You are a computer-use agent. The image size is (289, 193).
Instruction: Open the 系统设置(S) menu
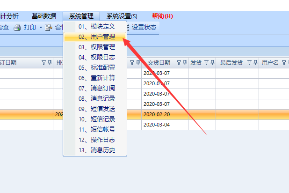(x=122, y=16)
